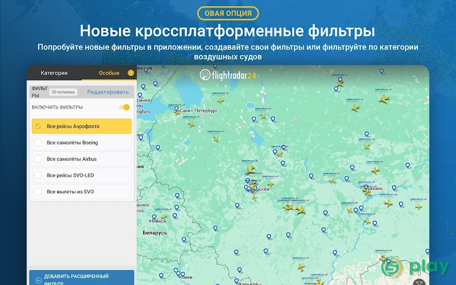Enable the Все самолёты Boeing filter
Image resolution: width=456 pixels, height=285 pixels.
click(x=38, y=142)
